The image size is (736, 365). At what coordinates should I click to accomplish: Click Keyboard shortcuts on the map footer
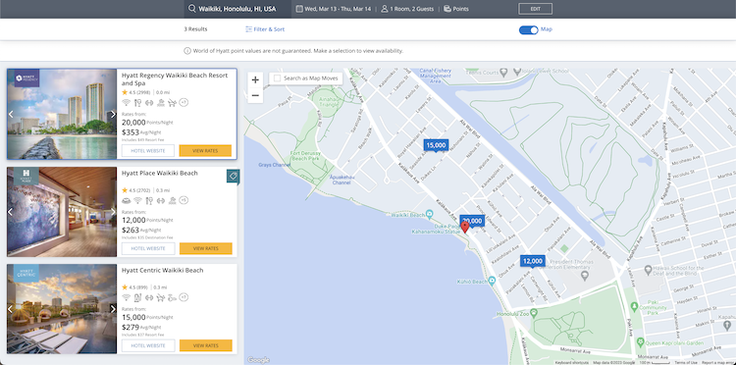click(572, 363)
